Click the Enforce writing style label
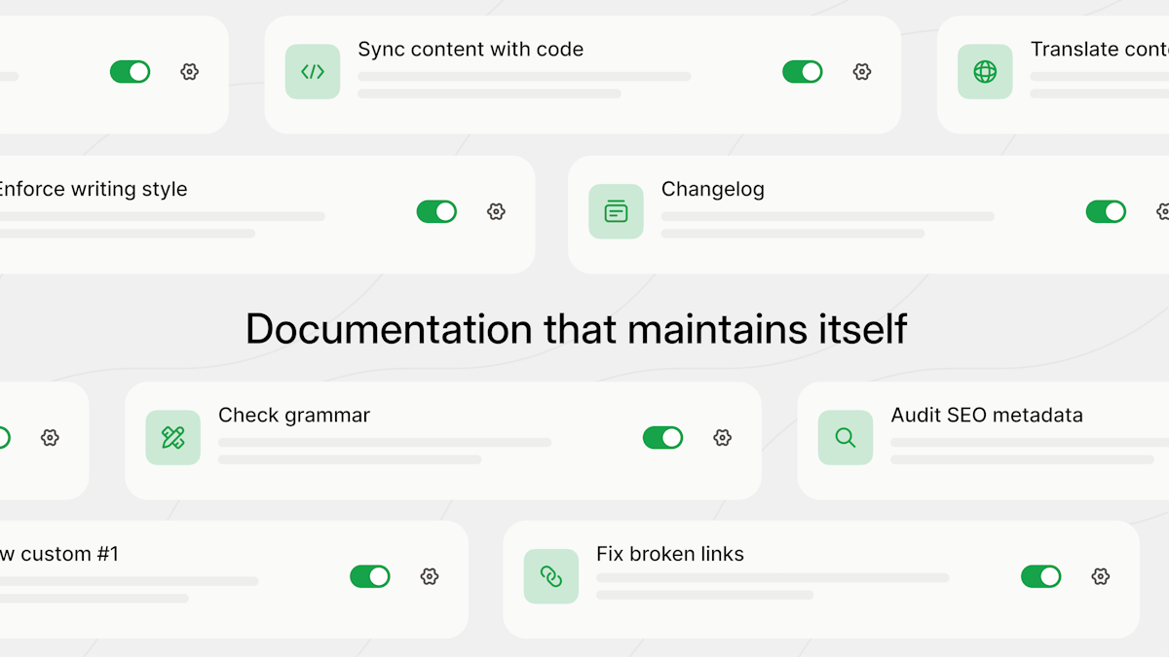Viewport: 1169px width, 657px height. click(93, 189)
